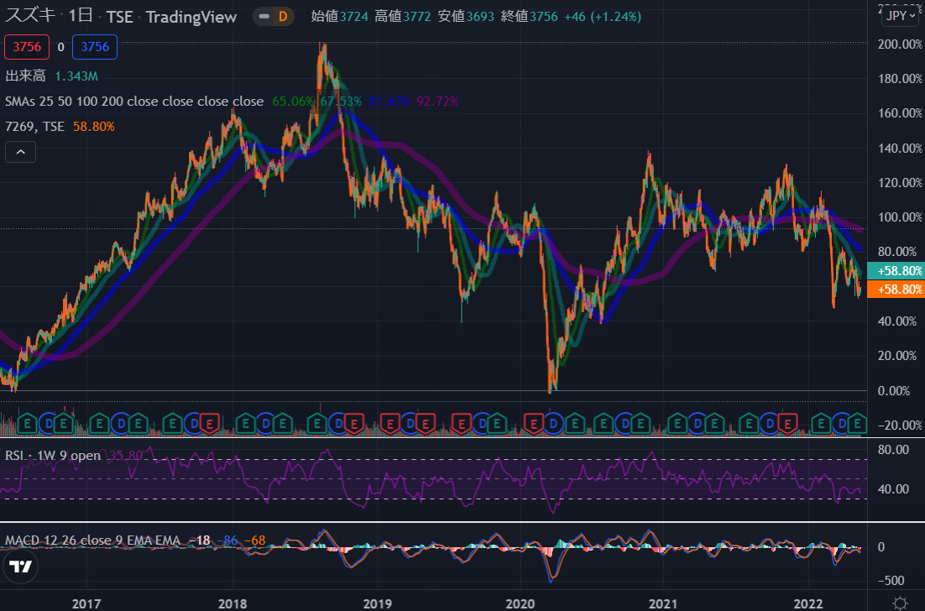Open the TradingView logo at bottom left
The width and height of the screenshot is (925, 611).
tap(21, 567)
